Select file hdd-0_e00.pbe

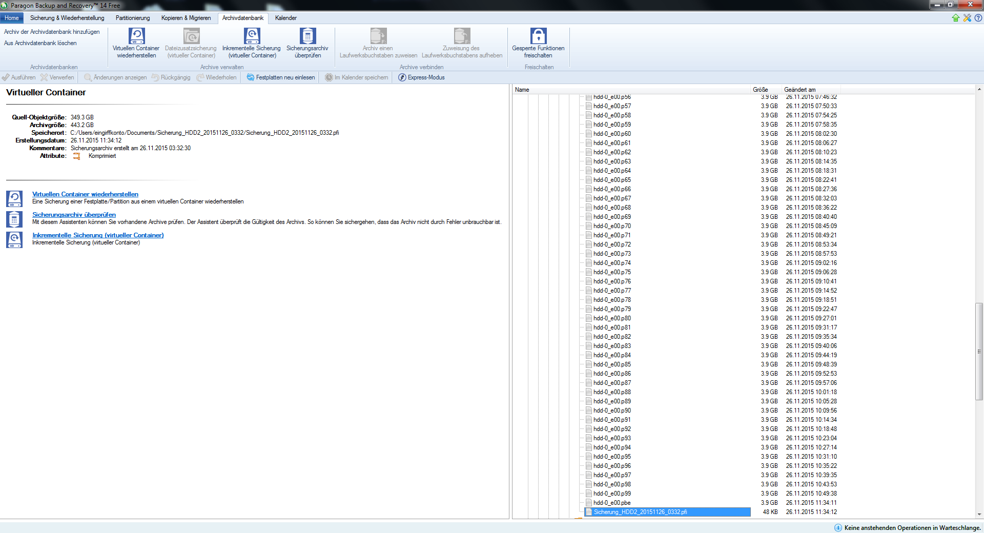click(612, 503)
